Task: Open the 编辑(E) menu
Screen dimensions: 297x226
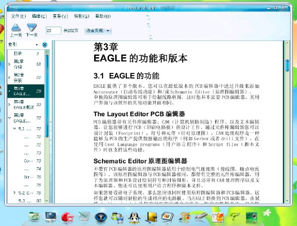Action: (x=39, y=16)
